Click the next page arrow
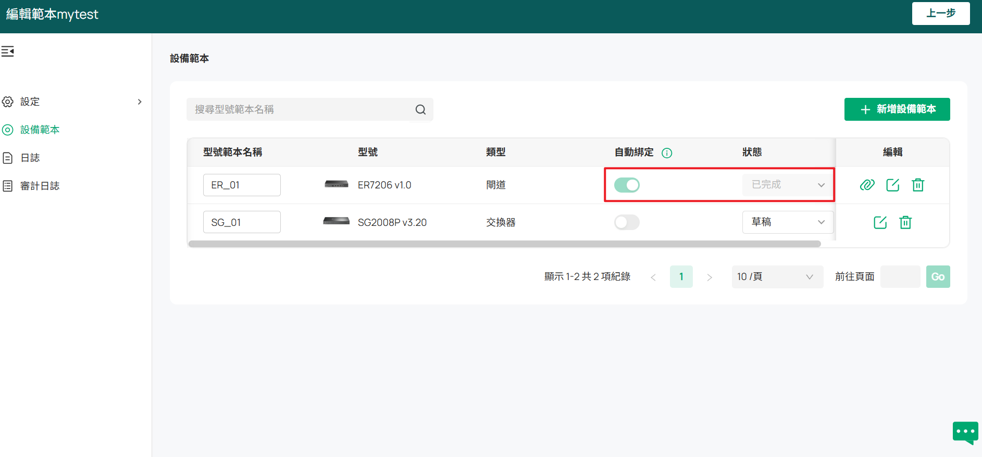The height and width of the screenshot is (457, 982). (710, 277)
